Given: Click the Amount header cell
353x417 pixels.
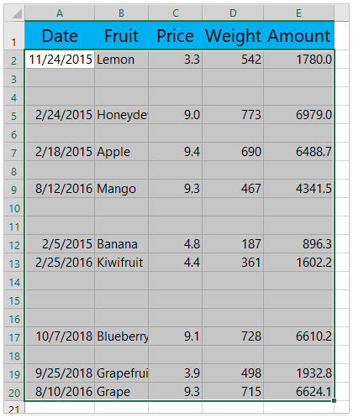Looking at the screenshot, I should click(299, 35).
